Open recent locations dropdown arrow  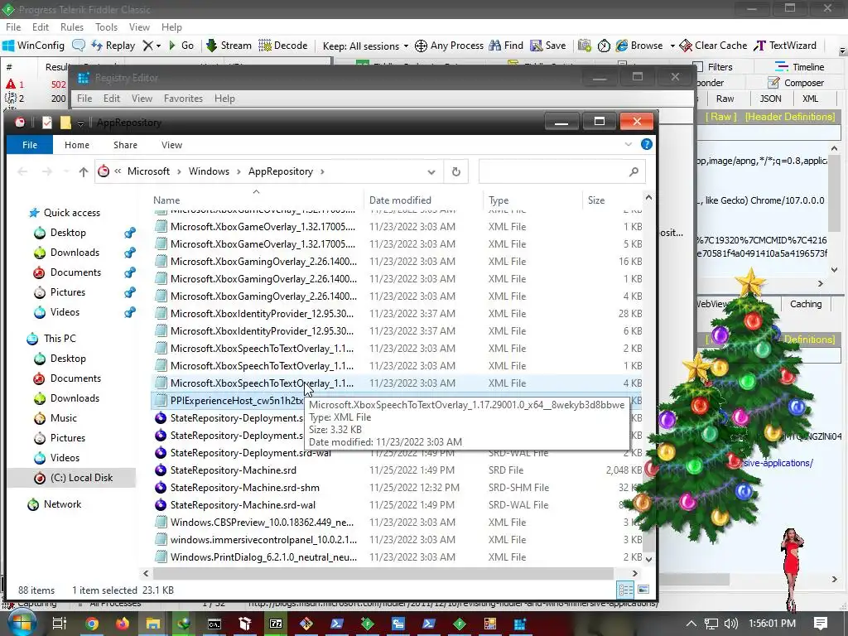(66, 172)
